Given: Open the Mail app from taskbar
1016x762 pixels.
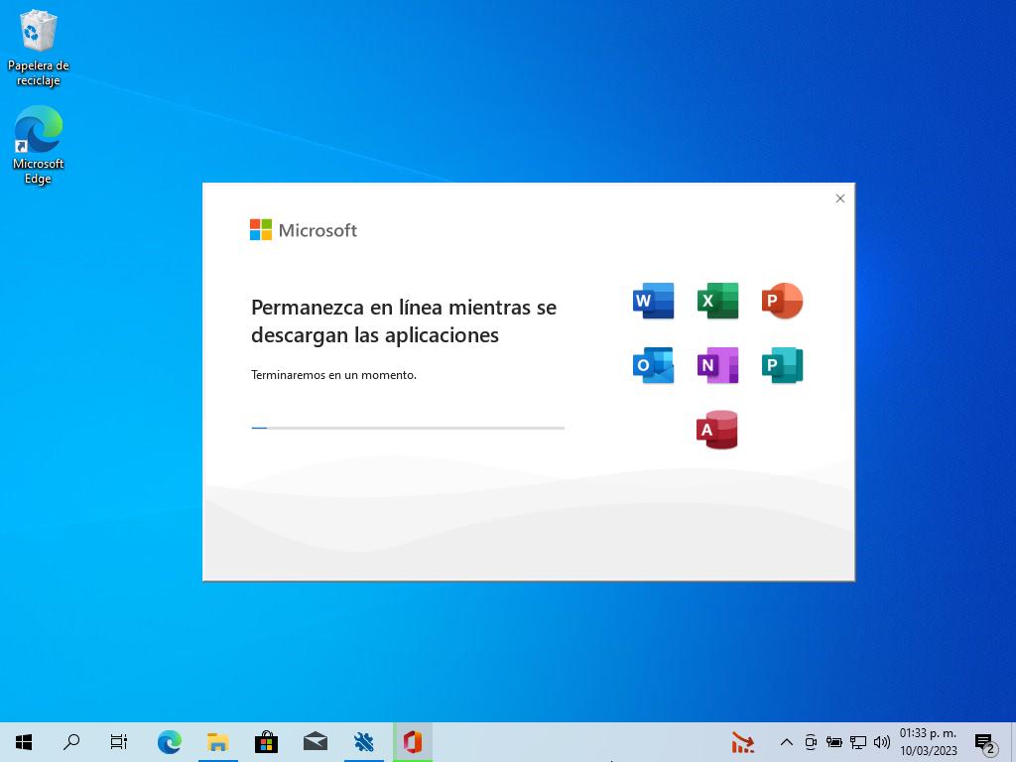Looking at the screenshot, I should [x=315, y=742].
